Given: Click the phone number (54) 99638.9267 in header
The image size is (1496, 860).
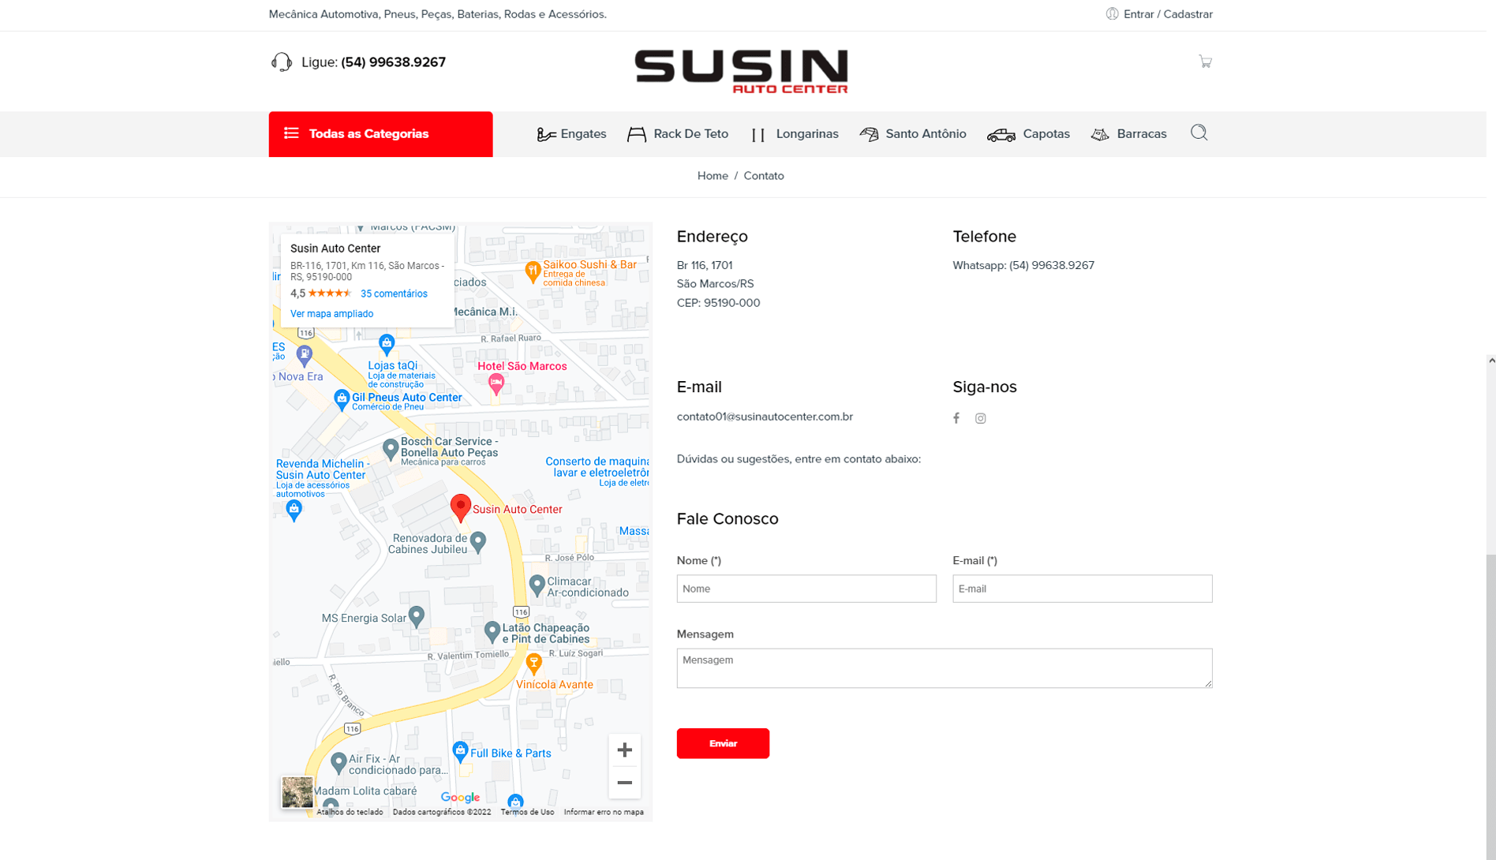Looking at the screenshot, I should [393, 62].
